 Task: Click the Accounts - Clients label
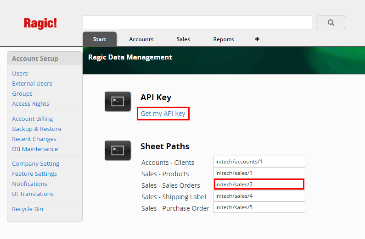(168, 163)
